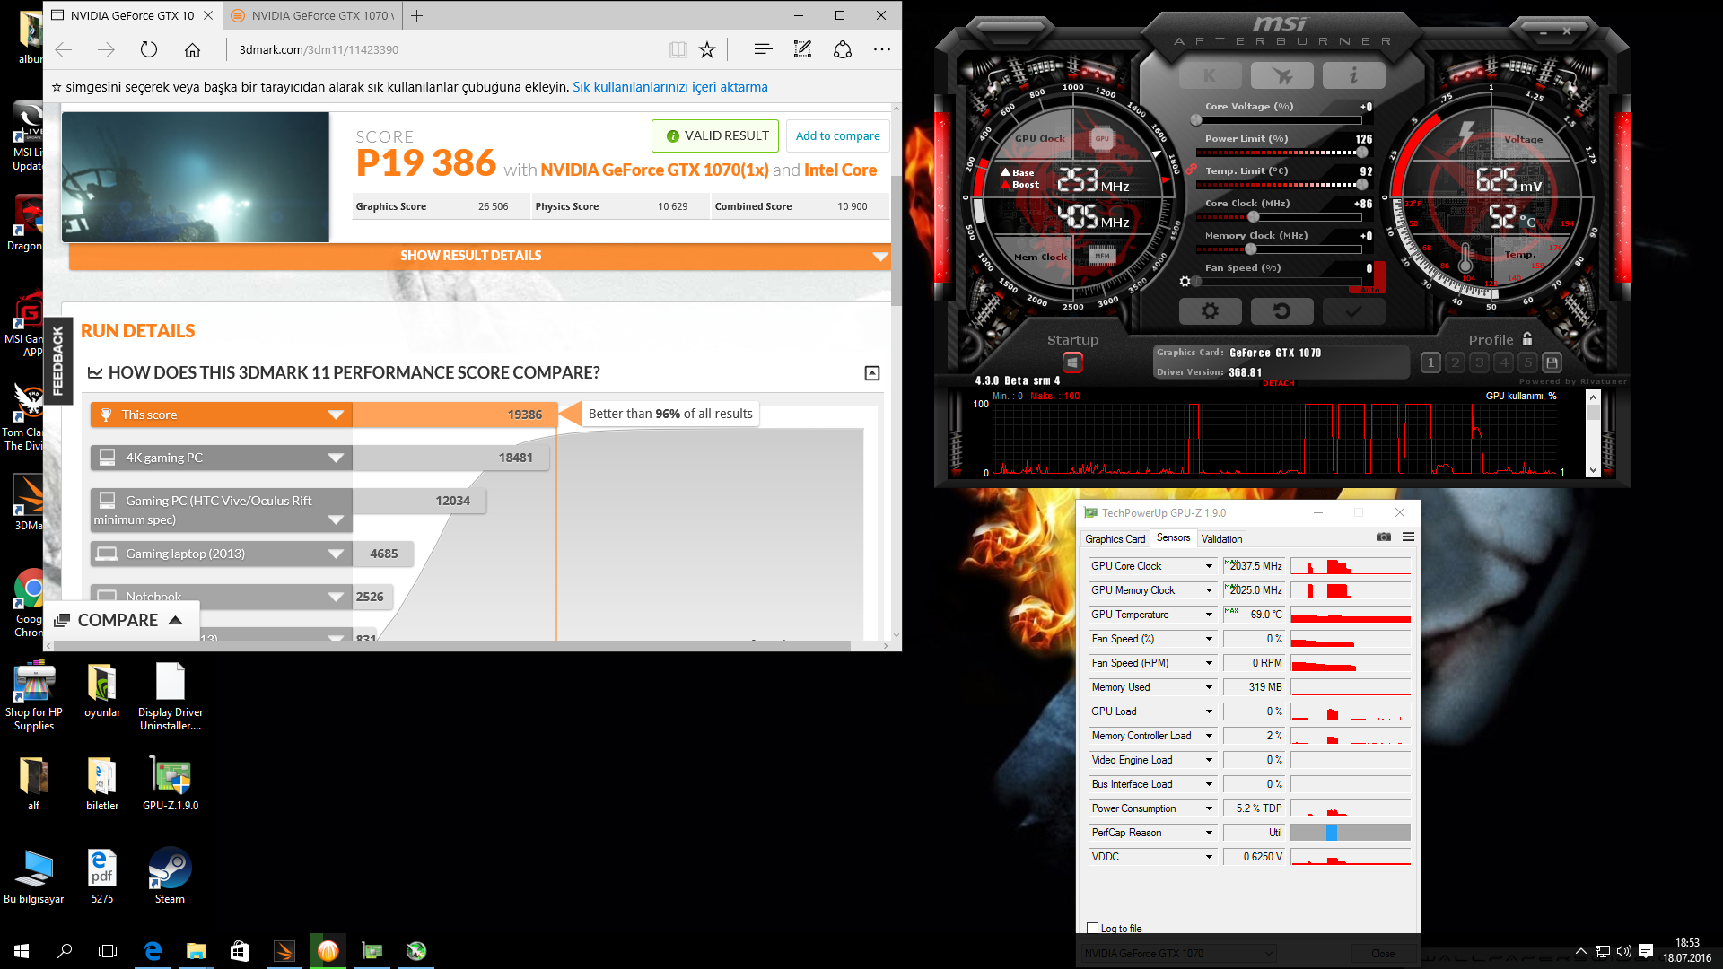
Task: Open Windows Start menu
Action: 22,951
